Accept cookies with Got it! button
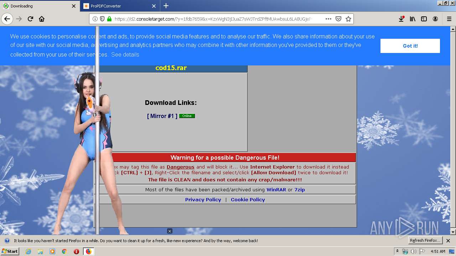This screenshot has width=456, height=256. pos(410,46)
